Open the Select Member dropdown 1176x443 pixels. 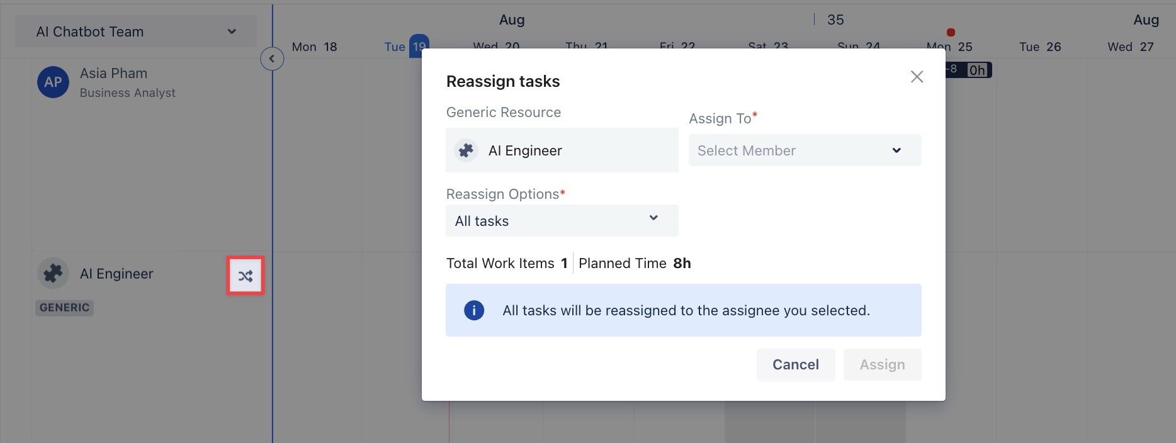[805, 150]
